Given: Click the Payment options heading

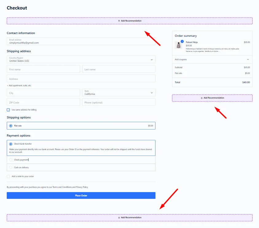Looking at the screenshot, I should 18,135.
